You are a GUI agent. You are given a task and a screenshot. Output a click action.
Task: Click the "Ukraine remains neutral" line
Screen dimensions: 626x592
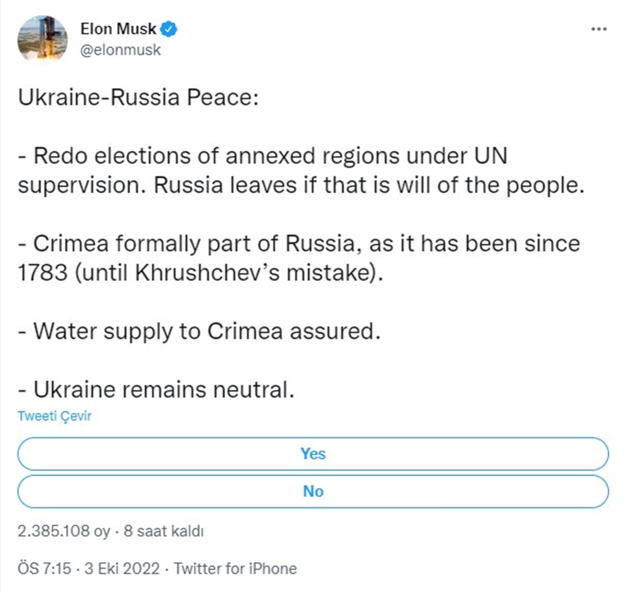coord(156,389)
